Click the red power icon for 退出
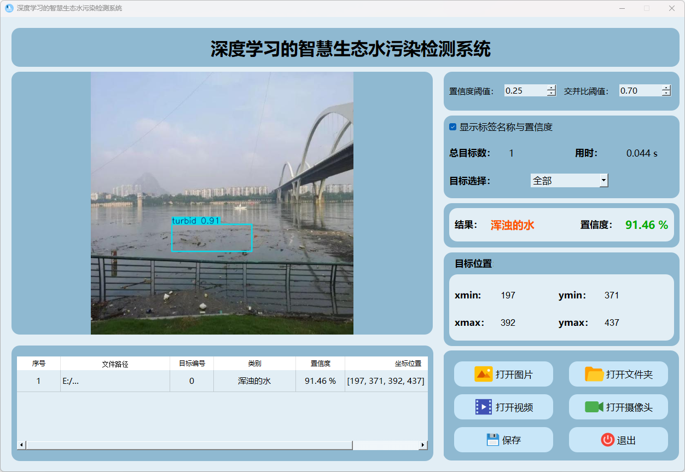The image size is (685, 472). pos(607,440)
